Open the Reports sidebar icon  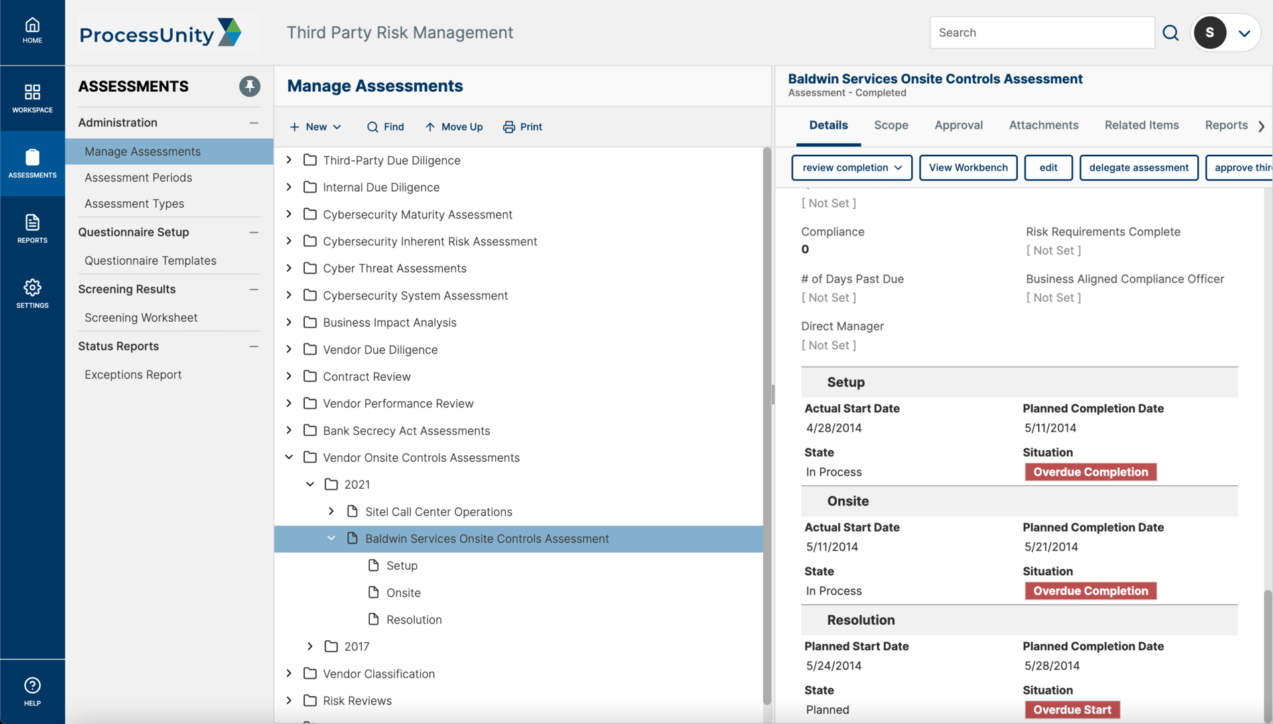[32, 229]
